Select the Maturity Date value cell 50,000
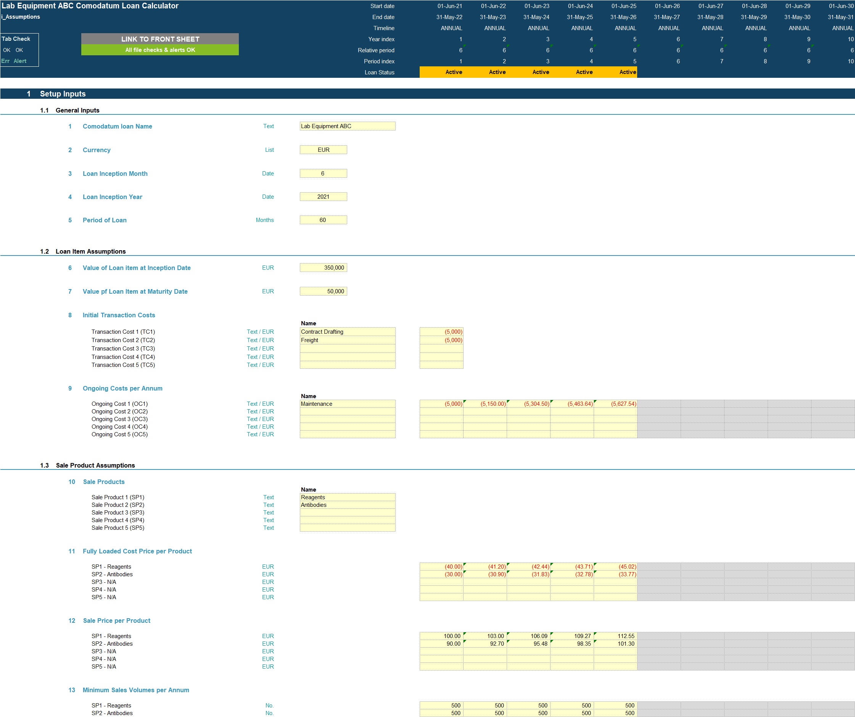The height and width of the screenshot is (717, 855). click(x=323, y=291)
